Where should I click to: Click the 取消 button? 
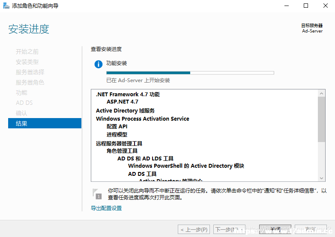(x=311, y=230)
